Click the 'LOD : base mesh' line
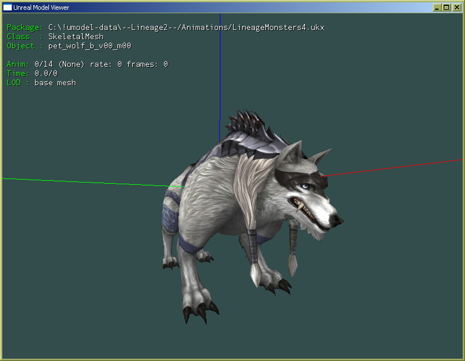 pyautogui.click(x=41, y=83)
